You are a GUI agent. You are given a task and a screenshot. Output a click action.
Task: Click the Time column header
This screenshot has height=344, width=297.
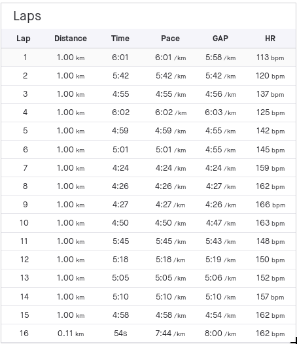[120, 39]
